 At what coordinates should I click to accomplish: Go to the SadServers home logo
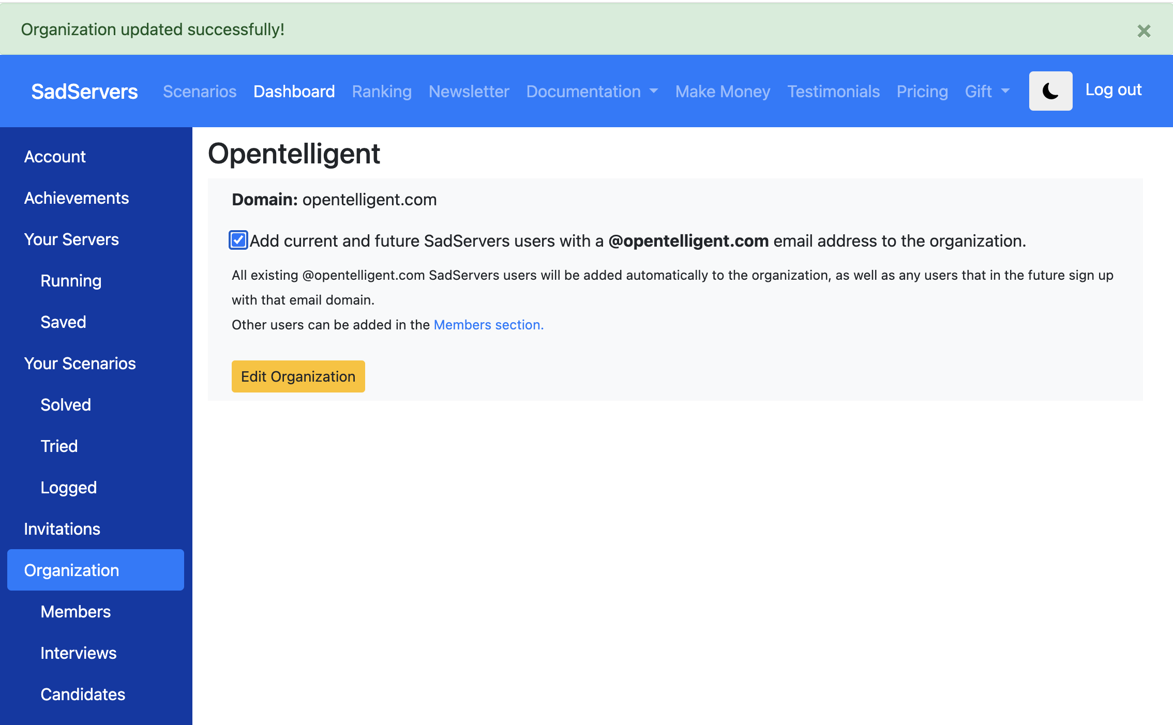click(x=84, y=91)
